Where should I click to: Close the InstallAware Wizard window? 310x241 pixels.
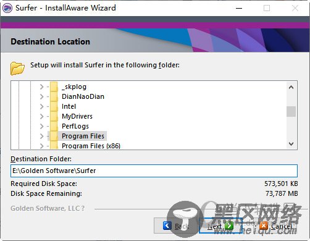(x=295, y=8)
